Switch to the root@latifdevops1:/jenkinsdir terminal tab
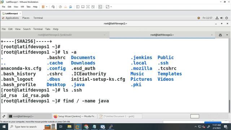 [55, 35]
